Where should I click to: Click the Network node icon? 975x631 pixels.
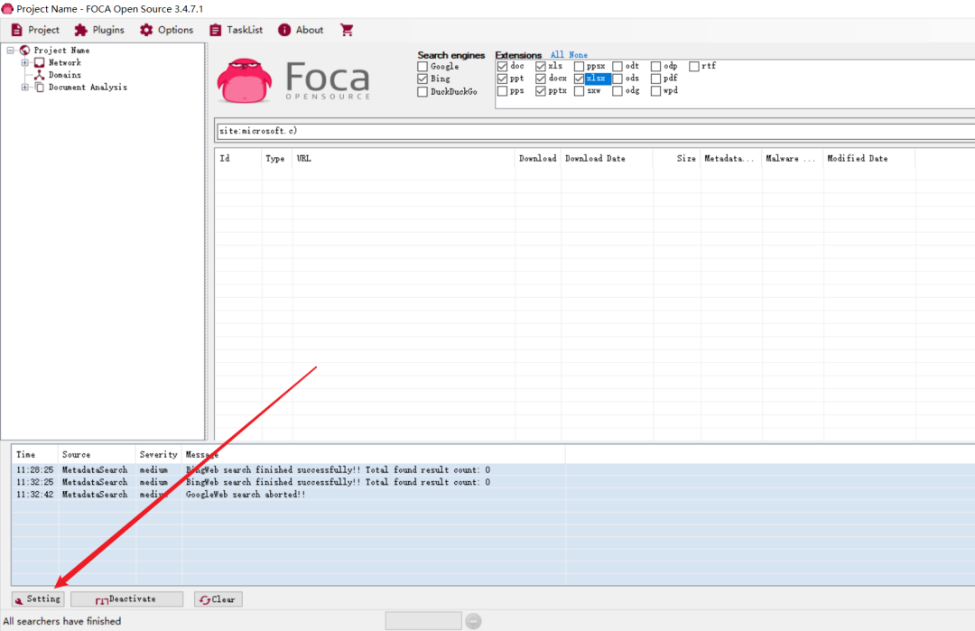[39, 63]
